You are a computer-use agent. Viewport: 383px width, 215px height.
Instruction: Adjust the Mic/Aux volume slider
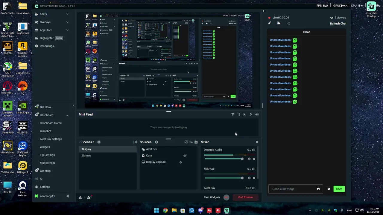[x=224, y=178]
